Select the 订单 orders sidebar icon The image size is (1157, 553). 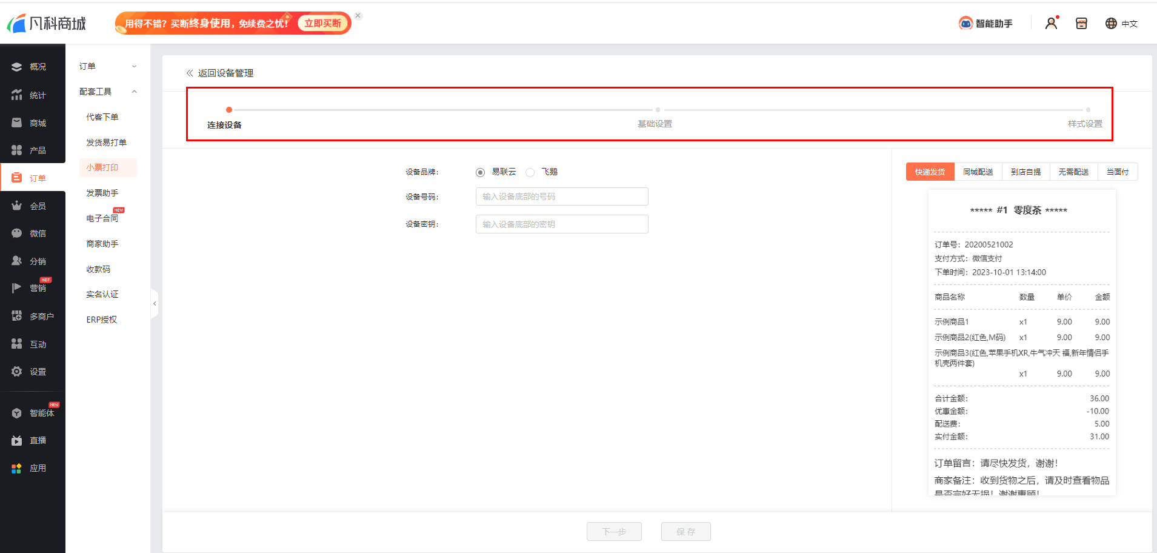pos(16,178)
